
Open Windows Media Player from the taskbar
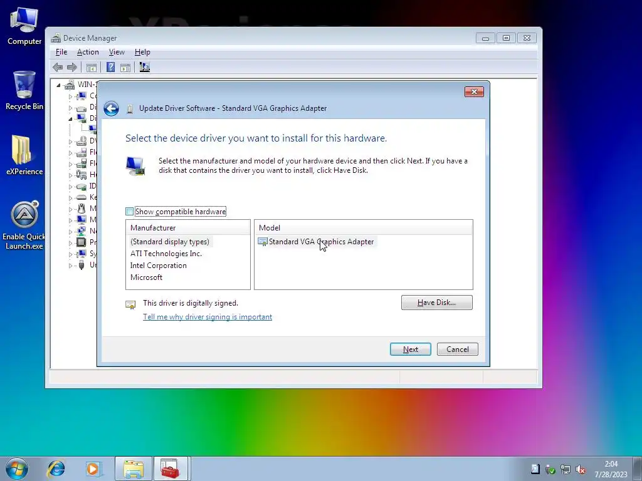tap(93, 468)
